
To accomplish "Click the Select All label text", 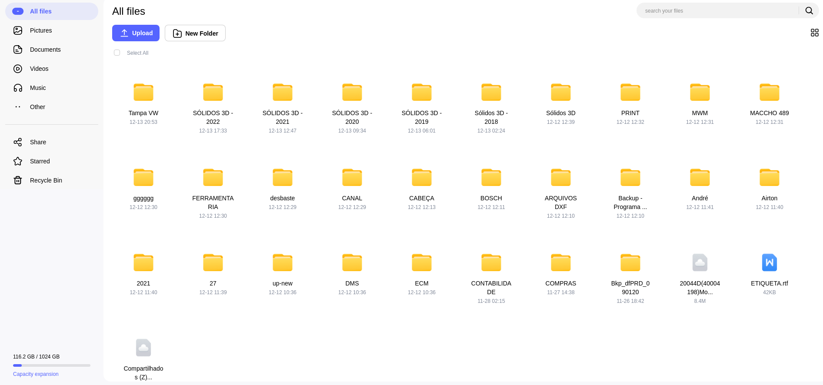I will point(137,53).
